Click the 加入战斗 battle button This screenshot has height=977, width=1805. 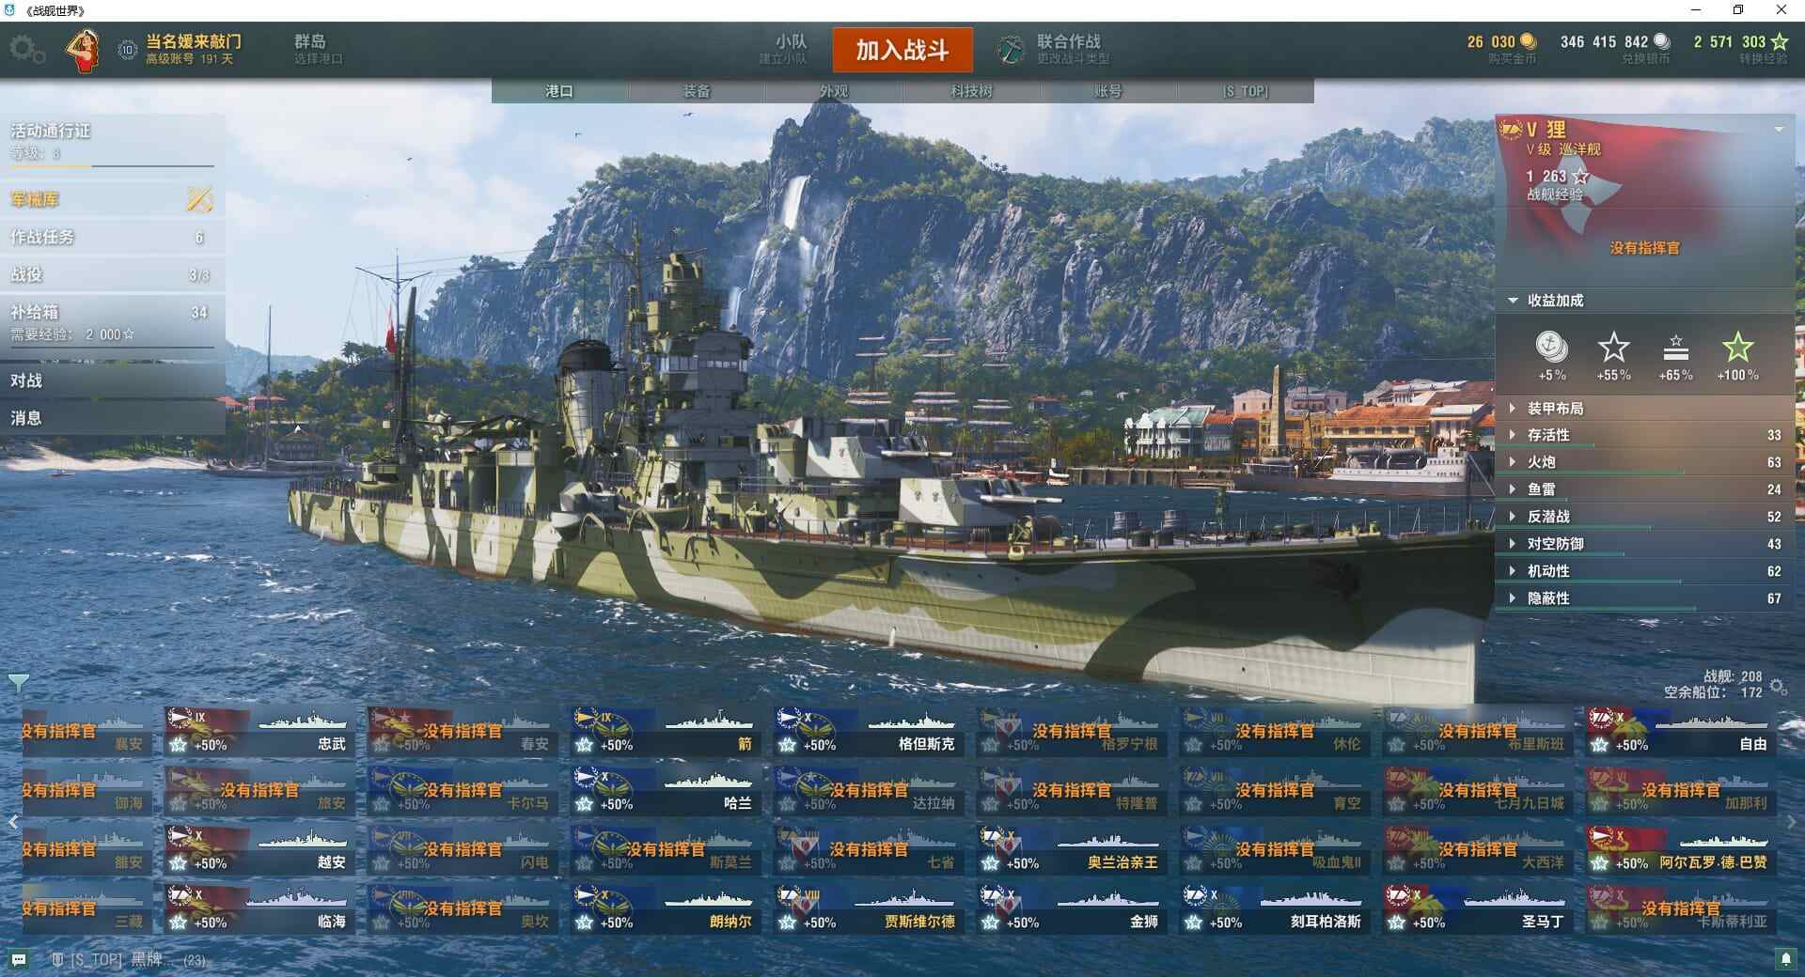pyautogui.click(x=902, y=50)
